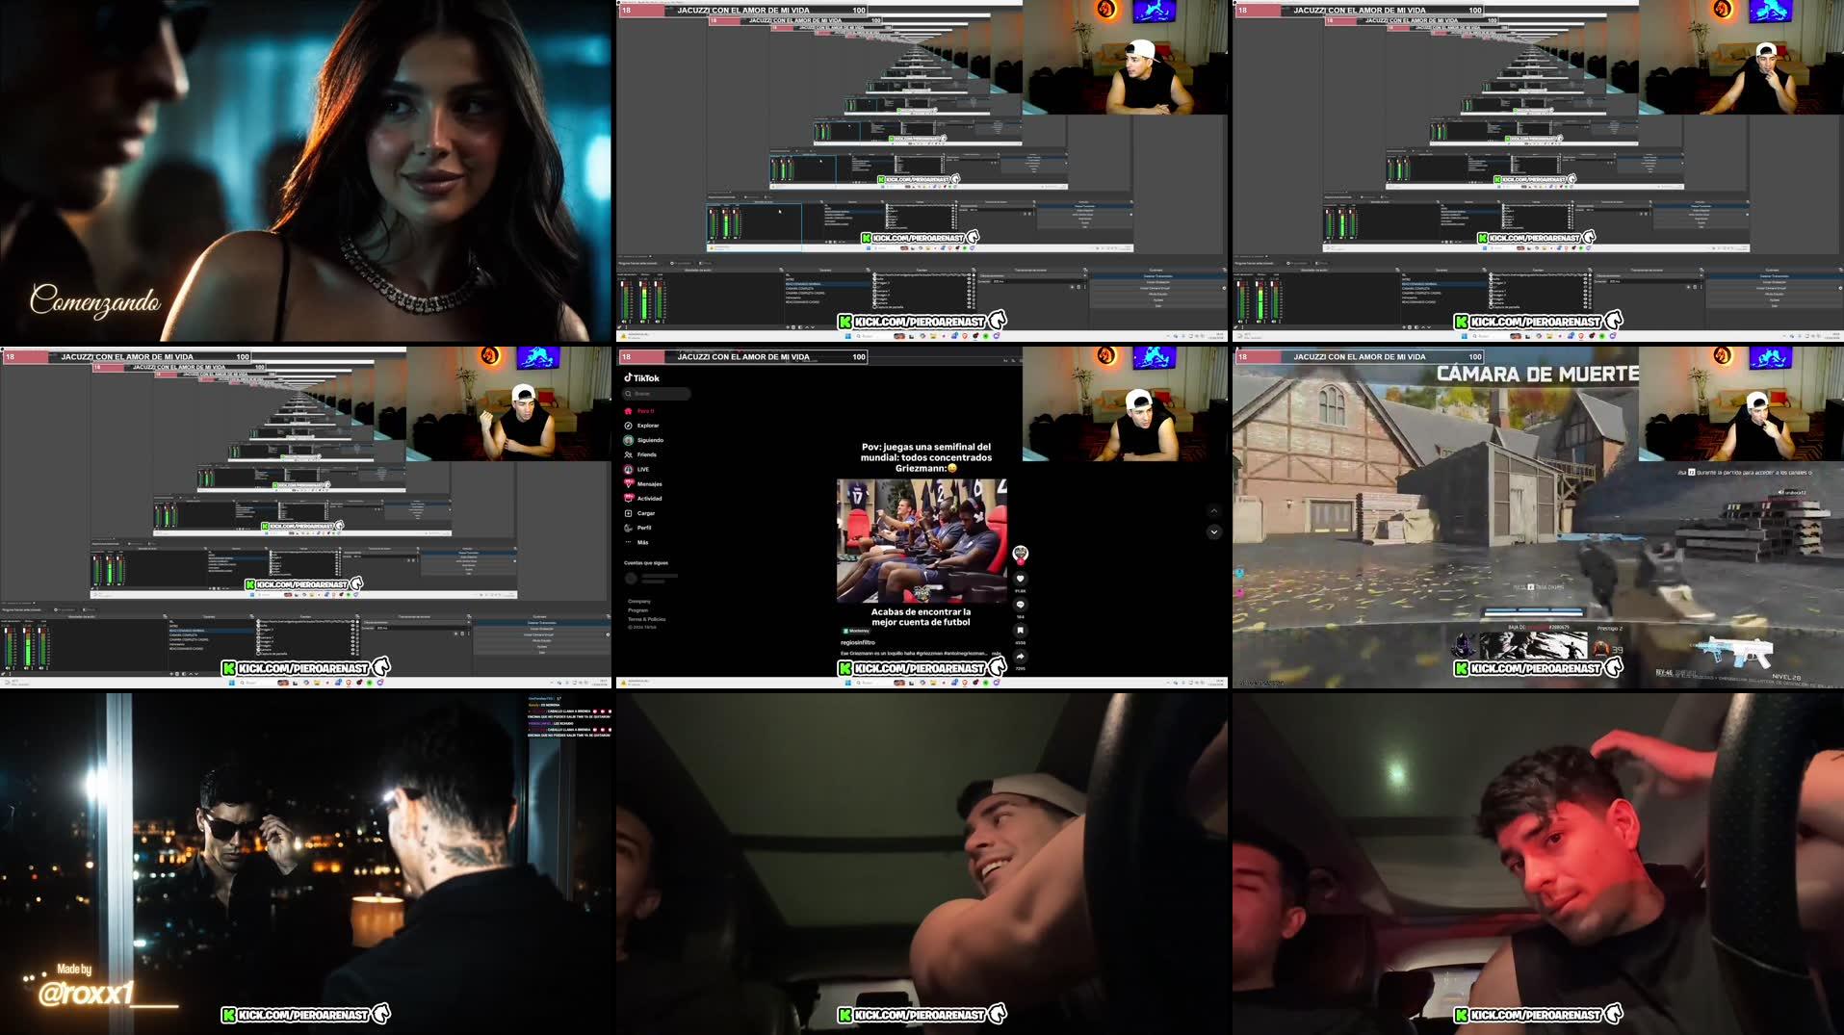
Task: Open the 'regiosinfiltro' username link
Action: (x=858, y=642)
